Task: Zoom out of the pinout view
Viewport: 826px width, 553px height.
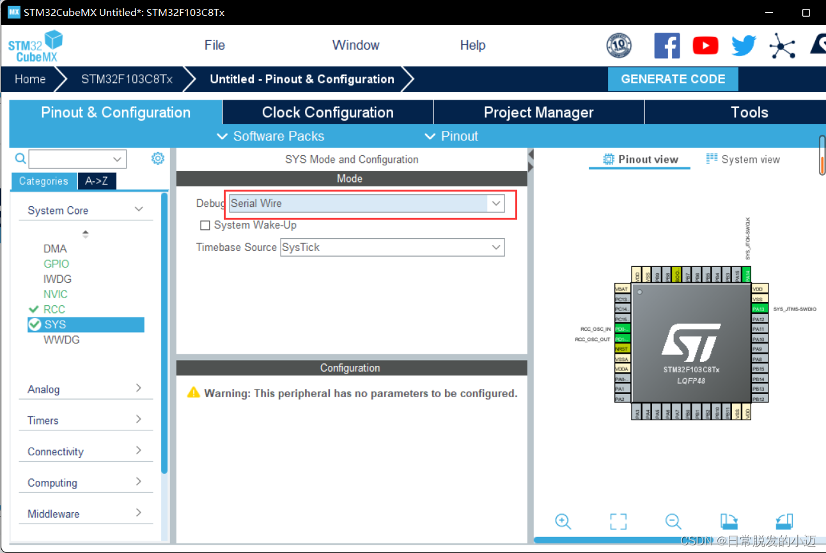Action: coord(673,521)
